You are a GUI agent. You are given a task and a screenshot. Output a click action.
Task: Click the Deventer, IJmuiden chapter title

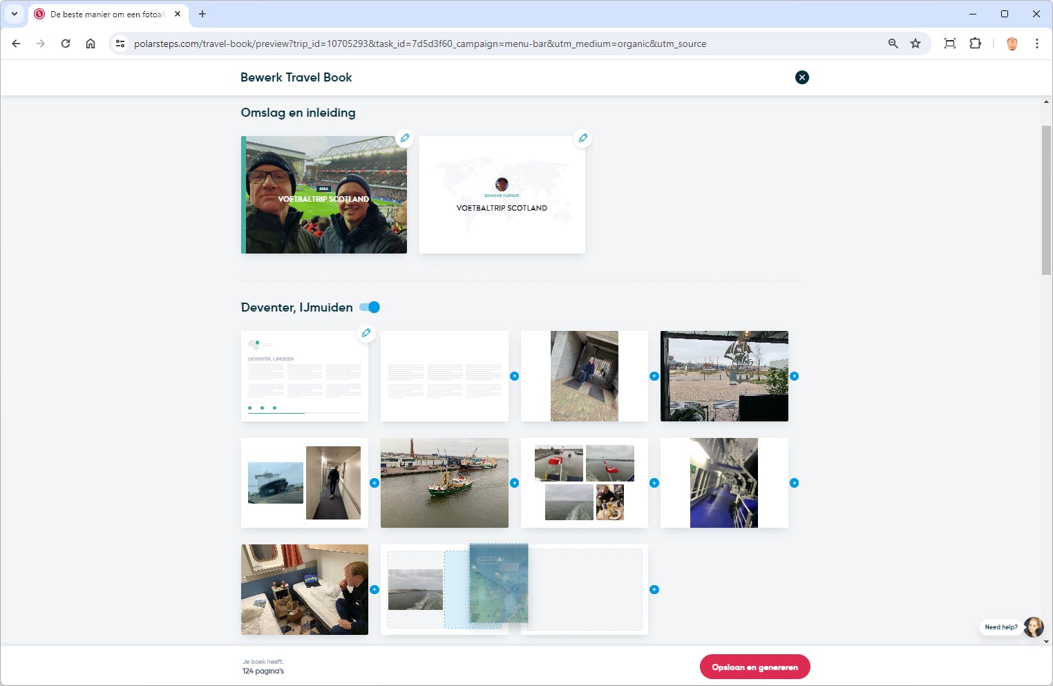tap(296, 307)
